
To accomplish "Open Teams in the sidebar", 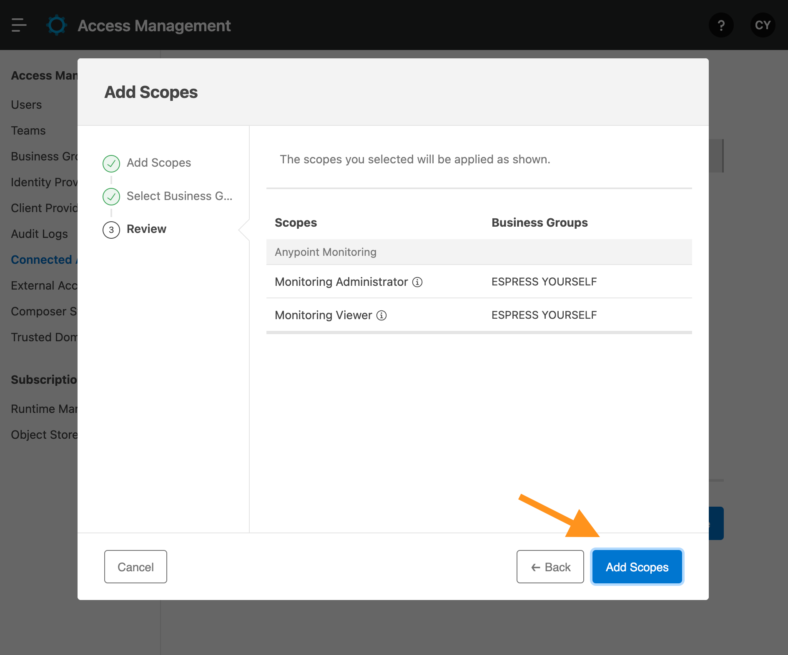I will [28, 130].
